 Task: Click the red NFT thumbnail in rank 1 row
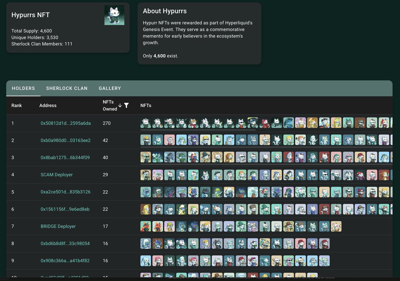click(265, 123)
